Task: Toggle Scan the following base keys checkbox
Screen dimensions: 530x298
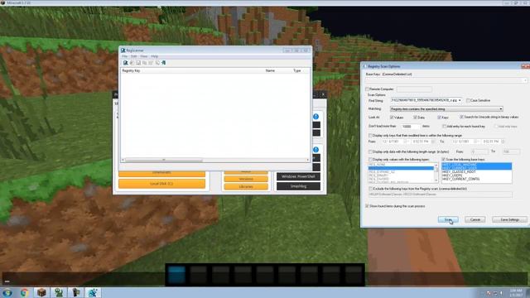Action: click(444, 160)
